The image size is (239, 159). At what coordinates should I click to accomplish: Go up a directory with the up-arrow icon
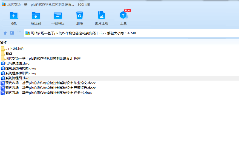[x=5, y=33]
